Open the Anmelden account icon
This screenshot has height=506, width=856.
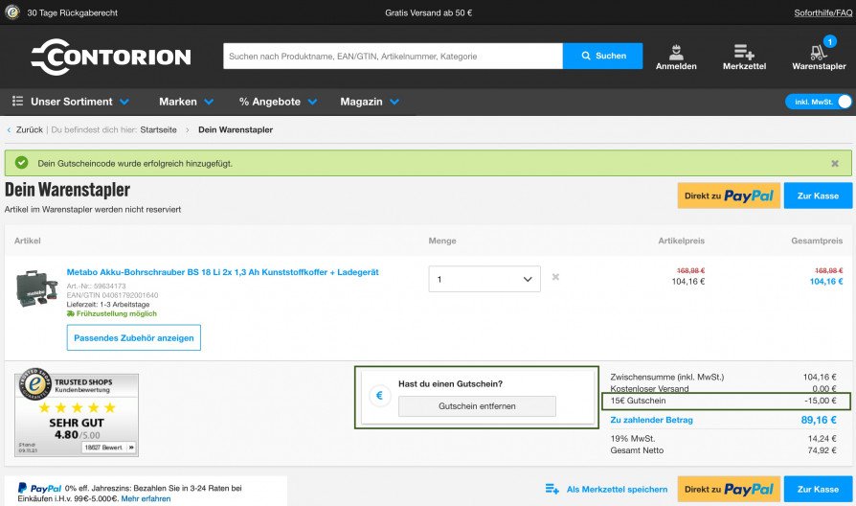(x=676, y=57)
